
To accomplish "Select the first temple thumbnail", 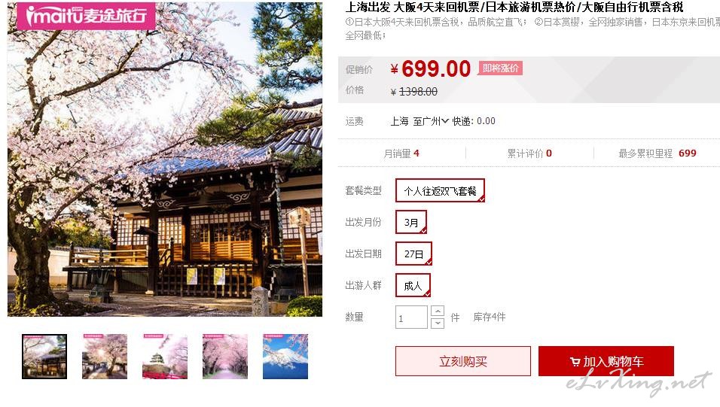I will [44, 357].
